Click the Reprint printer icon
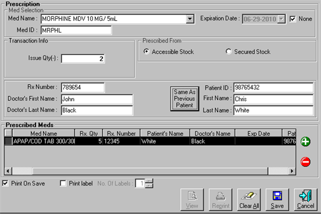 pos(220,196)
